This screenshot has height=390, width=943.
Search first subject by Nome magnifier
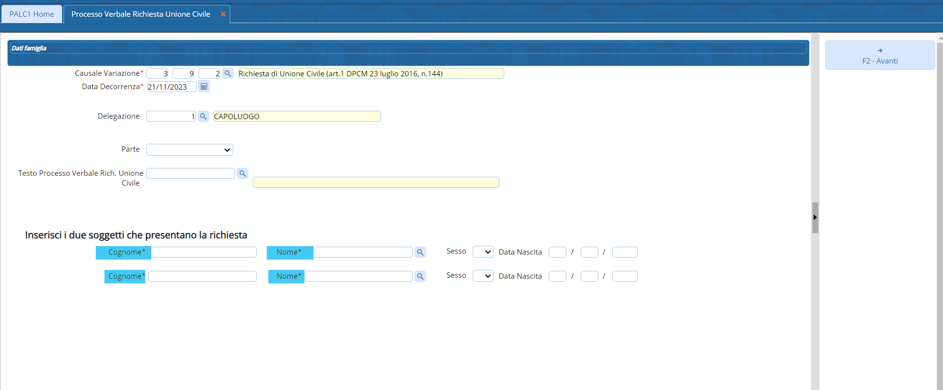pos(420,252)
